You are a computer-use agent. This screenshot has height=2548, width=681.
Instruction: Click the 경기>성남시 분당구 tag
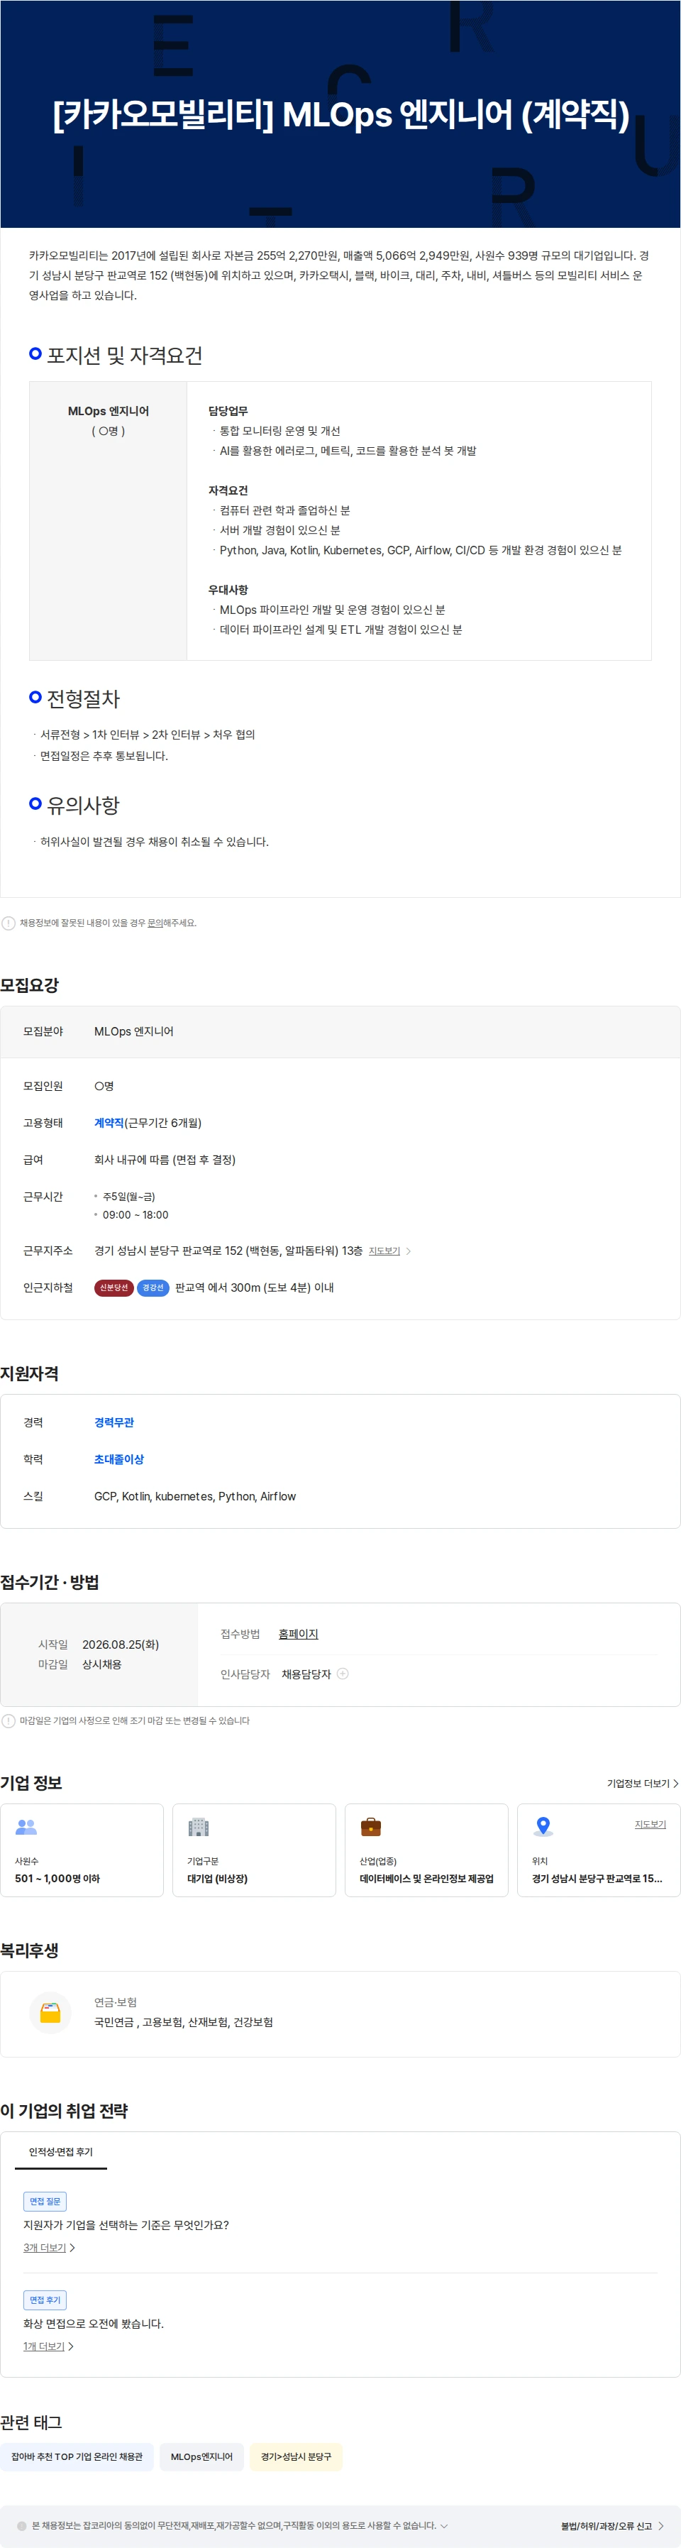(x=296, y=2457)
